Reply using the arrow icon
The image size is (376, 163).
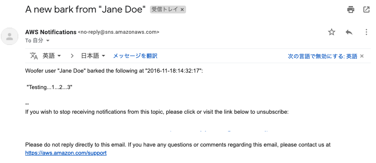coord(349,32)
